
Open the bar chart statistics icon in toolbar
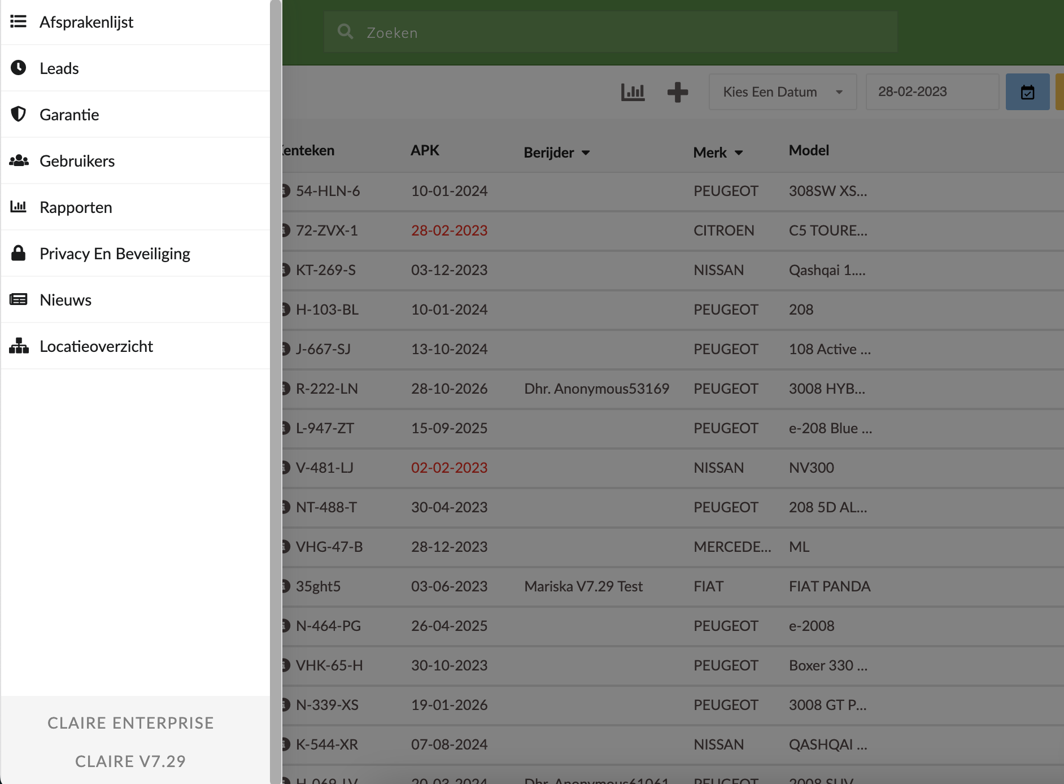pos(633,92)
